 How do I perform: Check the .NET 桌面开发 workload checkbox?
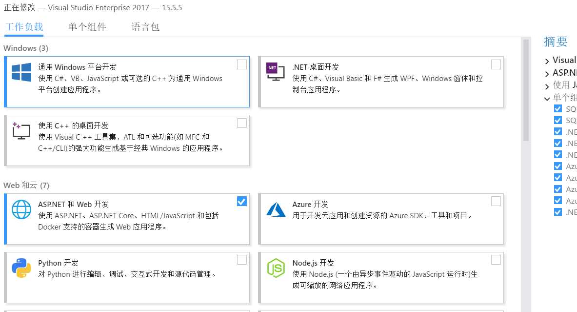pyautogui.click(x=496, y=64)
